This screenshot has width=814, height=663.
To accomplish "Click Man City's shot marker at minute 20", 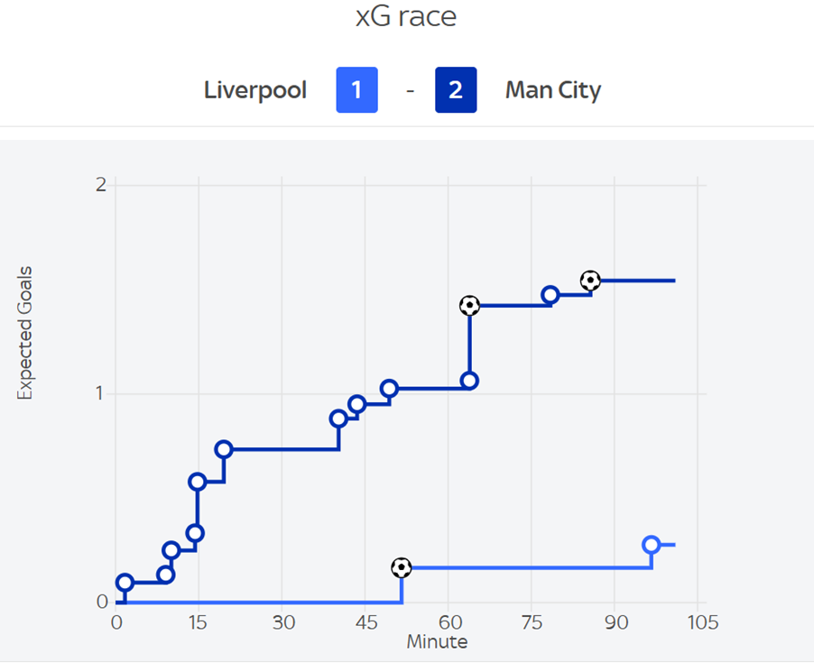I will click(224, 449).
